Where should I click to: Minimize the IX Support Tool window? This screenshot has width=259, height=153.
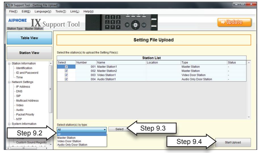point(236,4)
